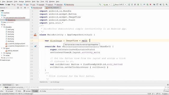The height and width of the screenshot is (95, 169).
Task: Expand the values folder in project tree
Action: (2, 55)
